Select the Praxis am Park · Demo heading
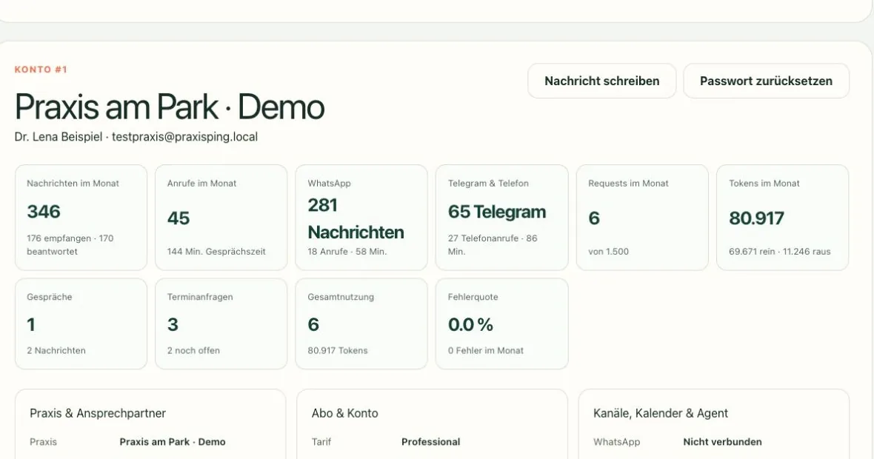Image resolution: width=874 pixels, height=459 pixels. point(170,107)
